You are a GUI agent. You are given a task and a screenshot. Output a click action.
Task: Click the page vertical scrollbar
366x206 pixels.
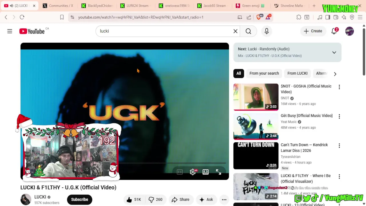coord(364,51)
